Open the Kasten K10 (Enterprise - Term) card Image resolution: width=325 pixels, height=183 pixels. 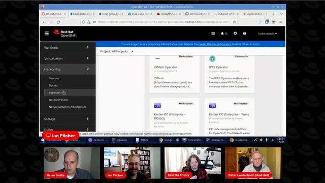pos(229,116)
